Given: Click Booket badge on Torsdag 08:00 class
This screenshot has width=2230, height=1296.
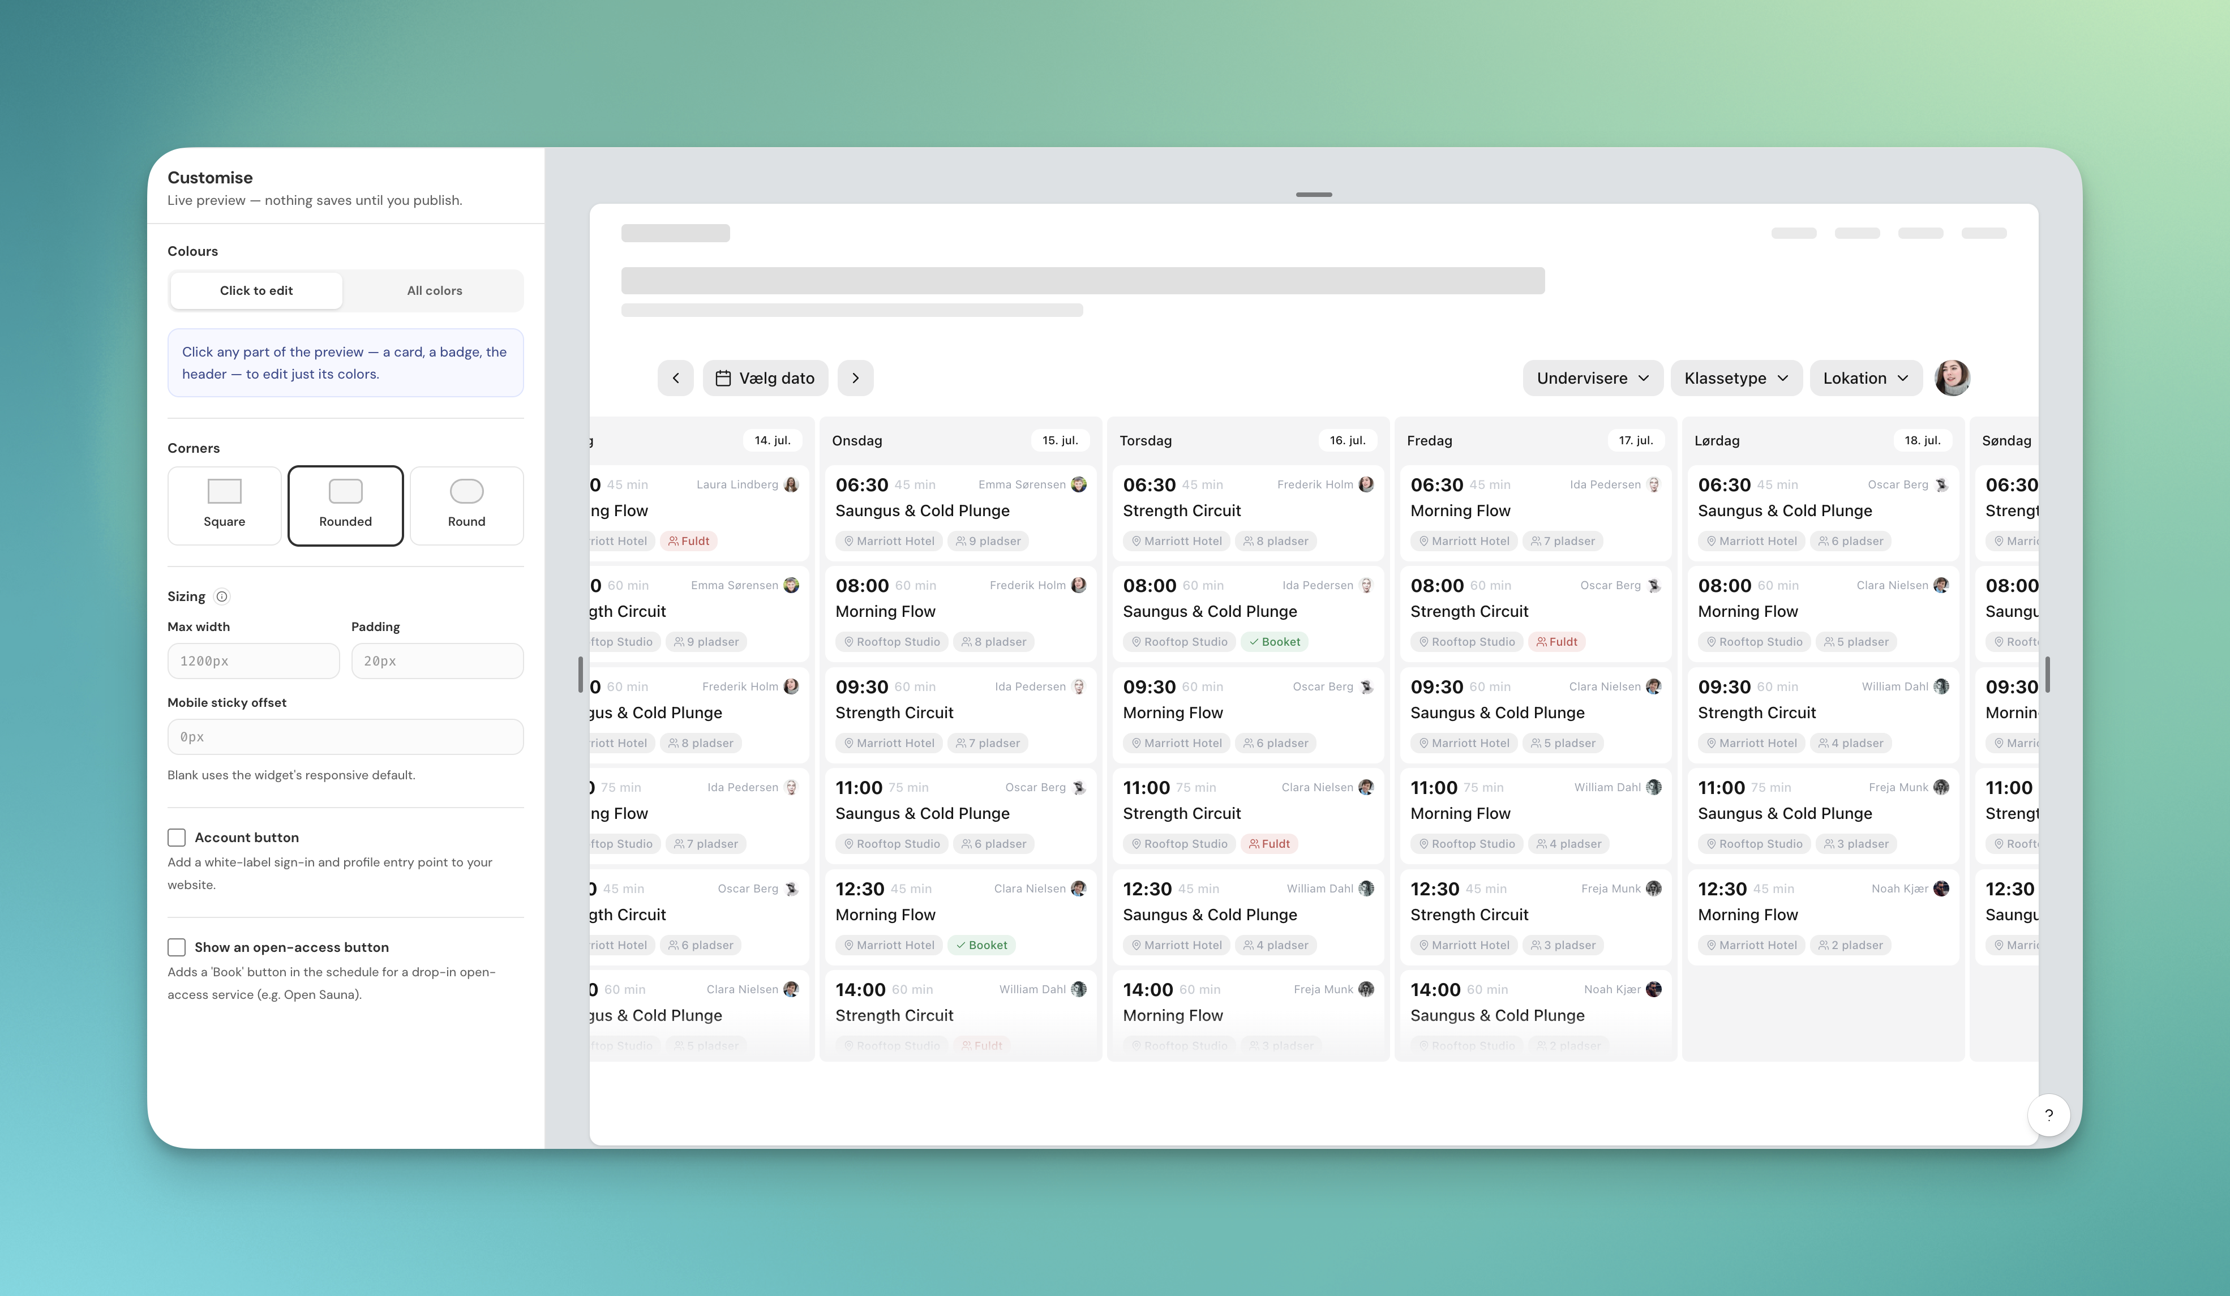Looking at the screenshot, I should pyautogui.click(x=1274, y=641).
